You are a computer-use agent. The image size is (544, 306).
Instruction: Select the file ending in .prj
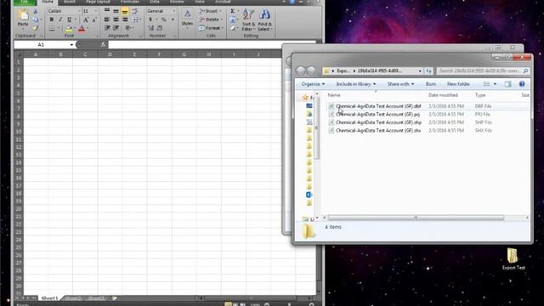click(377, 114)
